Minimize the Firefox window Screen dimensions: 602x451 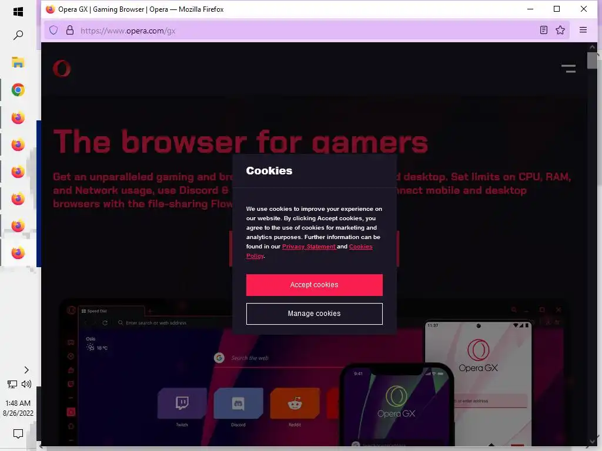530,9
